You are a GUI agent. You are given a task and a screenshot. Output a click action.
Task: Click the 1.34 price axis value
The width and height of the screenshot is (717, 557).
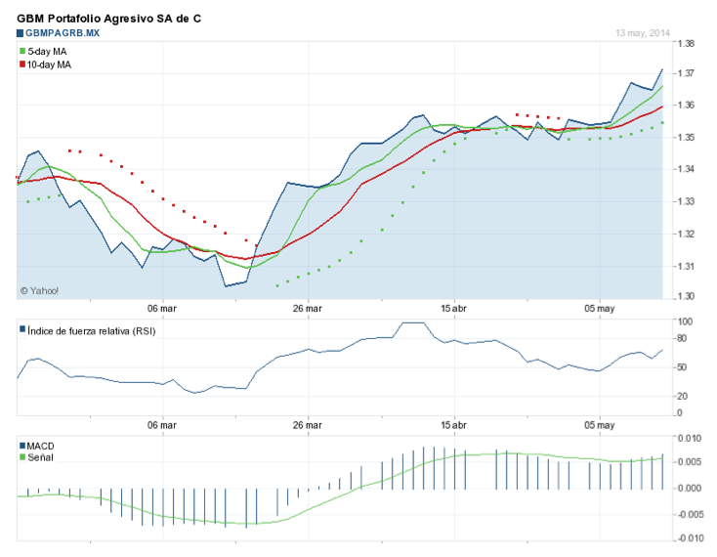tap(686, 169)
